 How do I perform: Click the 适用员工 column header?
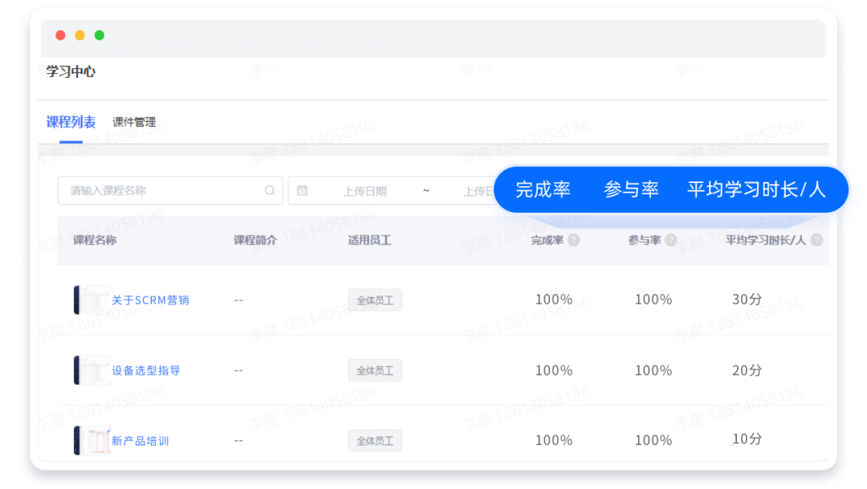(x=369, y=240)
